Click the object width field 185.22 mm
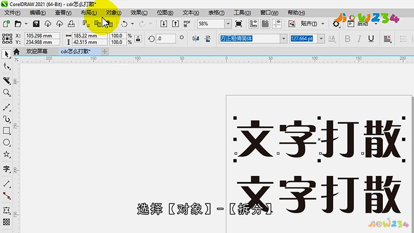The image size is (414, 233). tap(89, 35)
